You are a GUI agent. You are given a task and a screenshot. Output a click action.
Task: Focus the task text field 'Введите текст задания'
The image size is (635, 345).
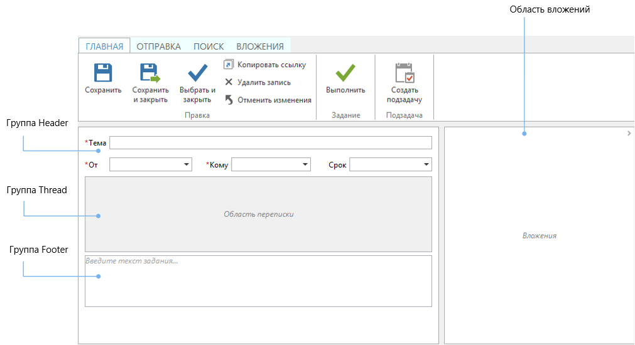tap(258, 281)
